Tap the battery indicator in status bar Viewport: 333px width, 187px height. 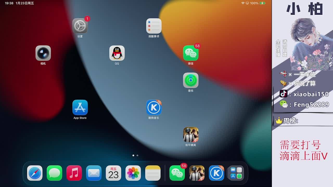click(x=262, y=3)
